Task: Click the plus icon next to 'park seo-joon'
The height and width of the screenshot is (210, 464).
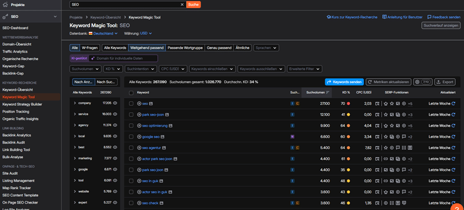Action: [139, 115]
